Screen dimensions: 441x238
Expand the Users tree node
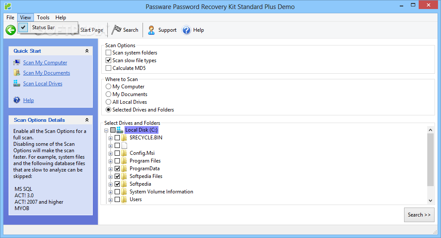(110, 200)
